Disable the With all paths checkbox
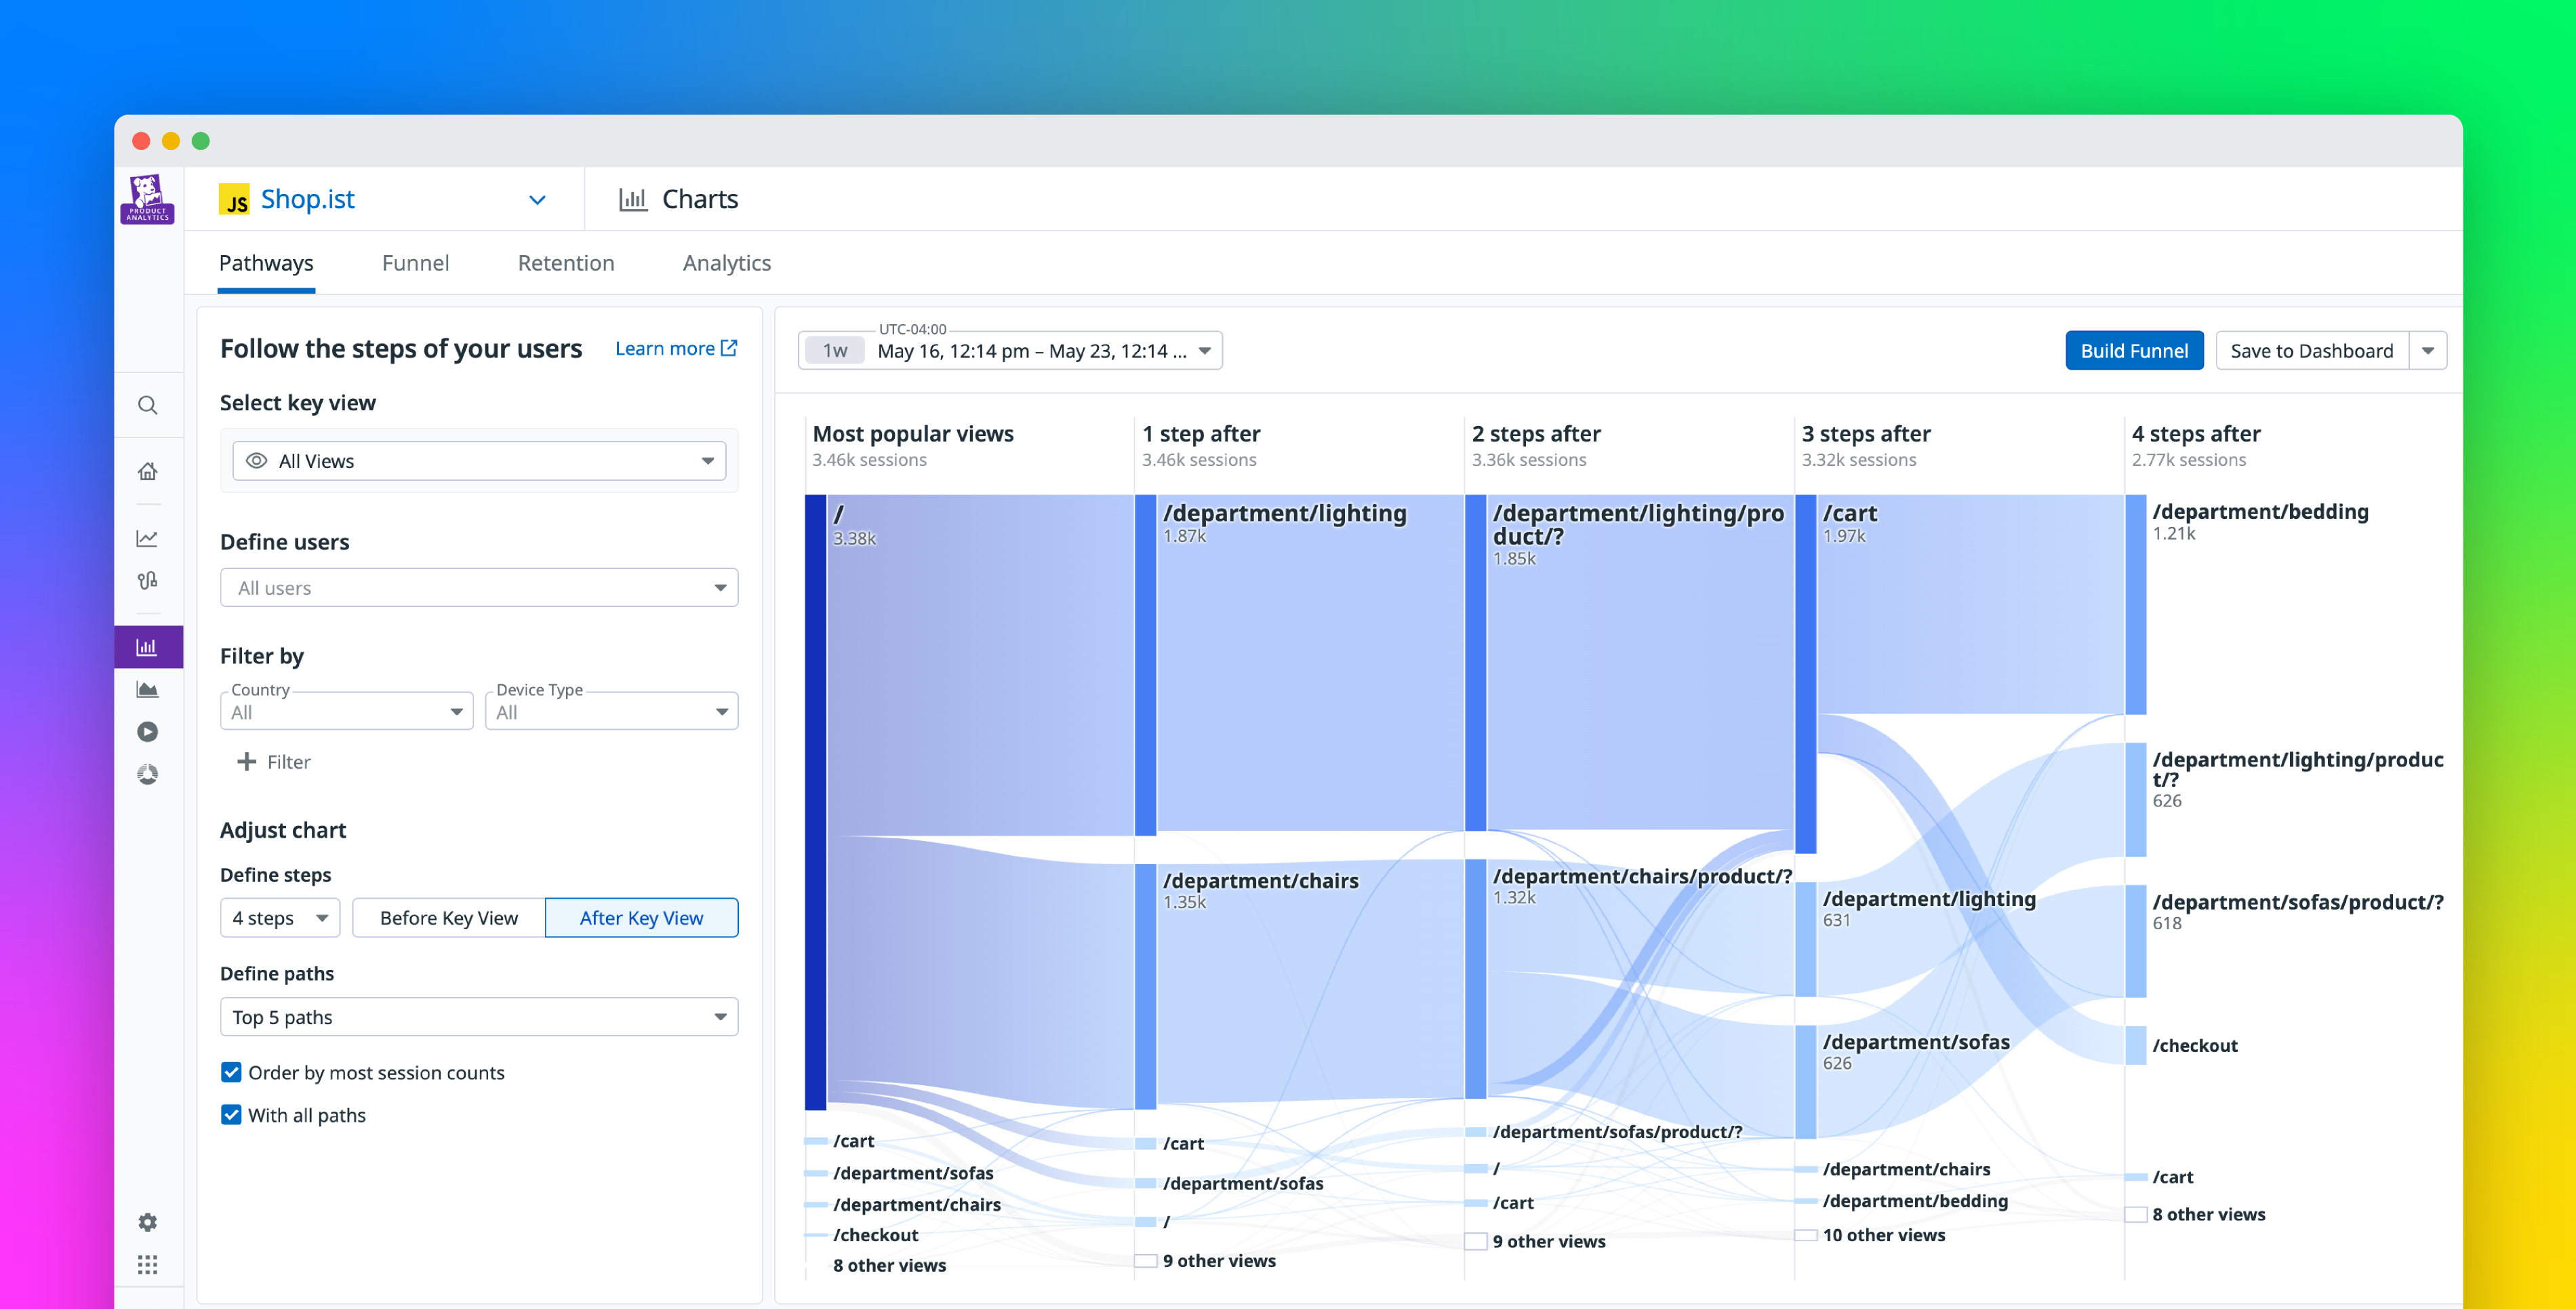 (231, 1114)
